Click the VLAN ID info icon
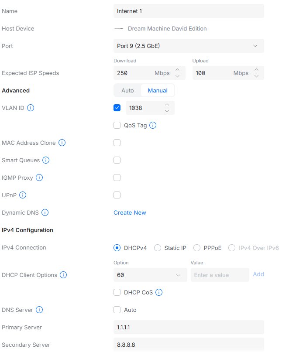 coord(31,108)
